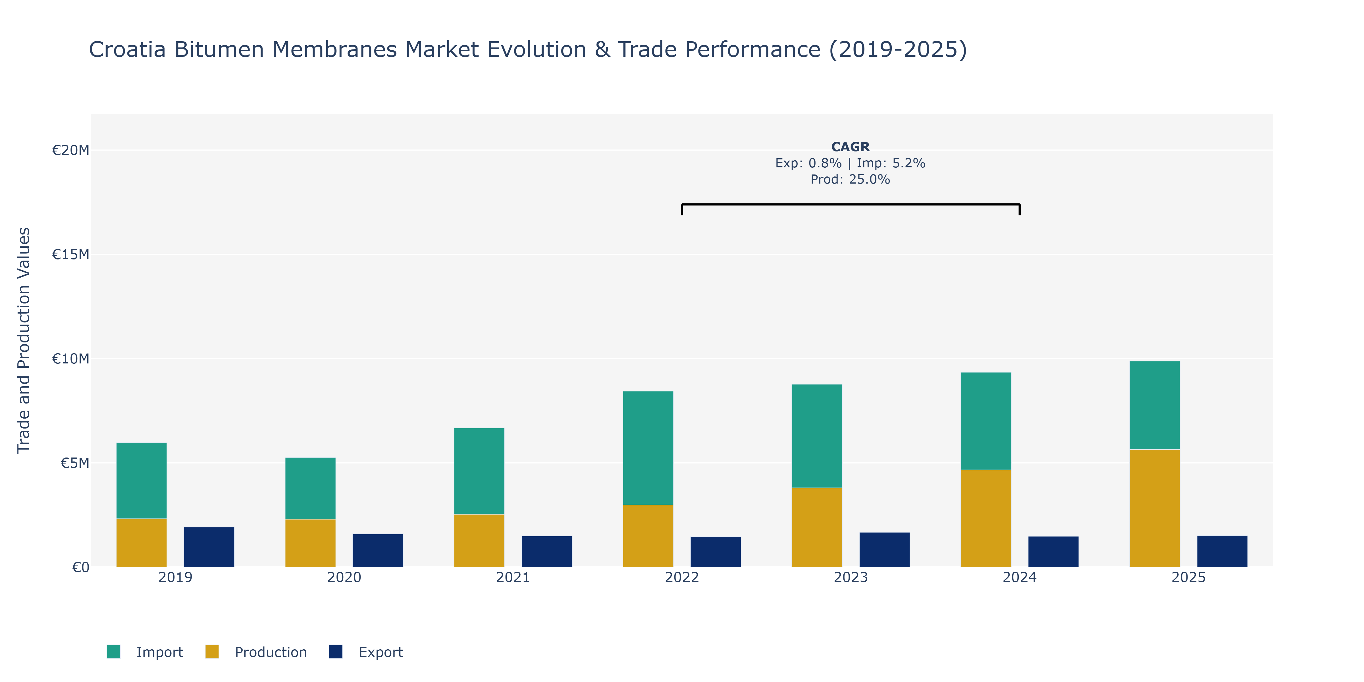Click the 2022 x-axis label
Image resolution: width=1364 pixels, height=682 pixels.
tap(682, 577)
